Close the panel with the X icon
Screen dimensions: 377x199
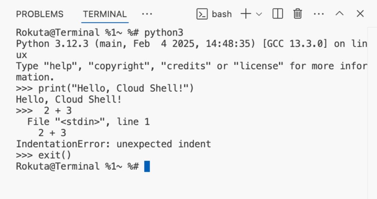(x=360, y=14)
